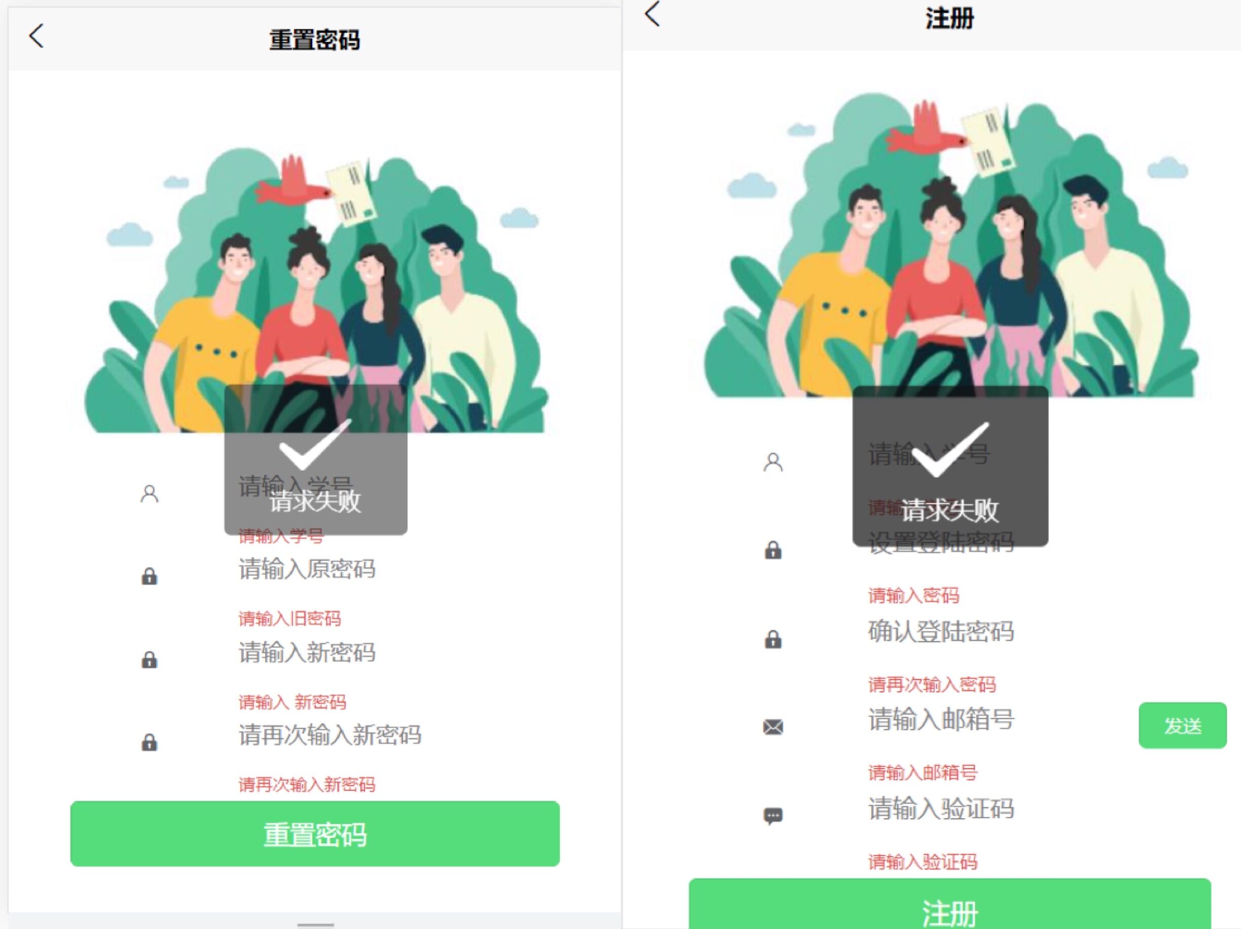The width and height of the screenshot is (1241, 929).
Task: Click the user icon on reset password form
Action: tap(149, 494)
